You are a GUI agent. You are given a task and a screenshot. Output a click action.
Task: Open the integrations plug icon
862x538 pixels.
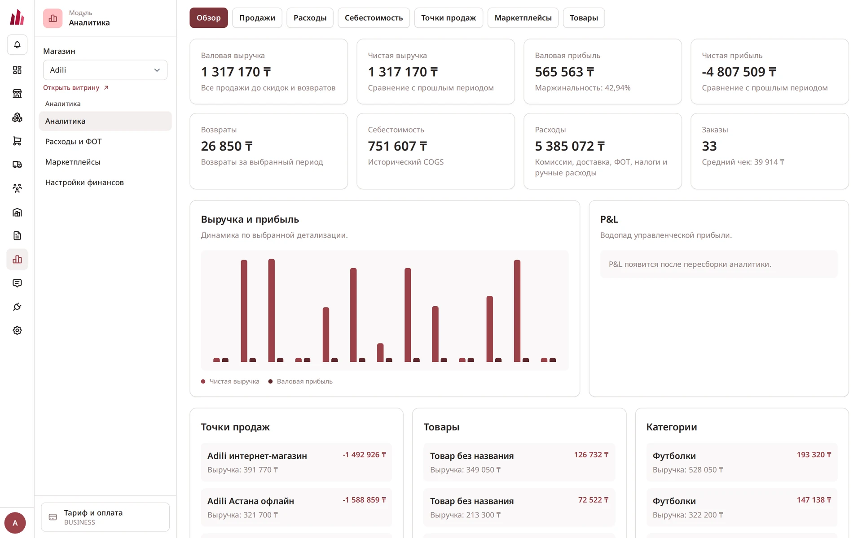point(17,307)
